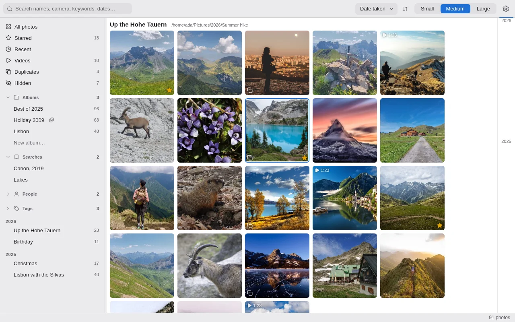Click the All photos grid icon
515x322 pixels.
click(x=8, y=27)
